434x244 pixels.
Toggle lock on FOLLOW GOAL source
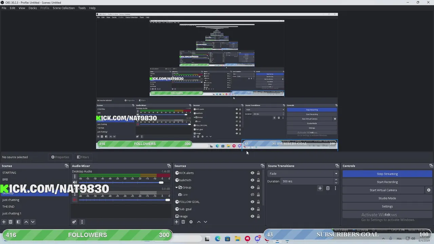(258, 202)
